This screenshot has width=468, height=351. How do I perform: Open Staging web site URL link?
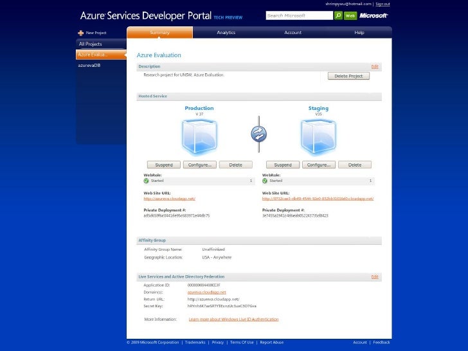point(318,199)
